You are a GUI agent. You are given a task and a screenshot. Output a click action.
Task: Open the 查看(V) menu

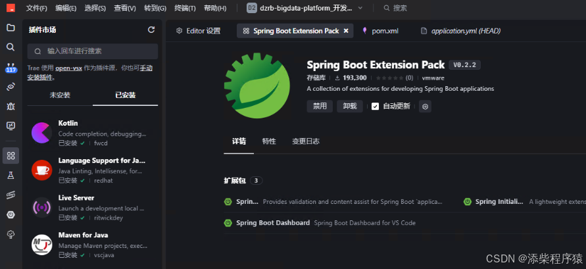click(125, 8)
